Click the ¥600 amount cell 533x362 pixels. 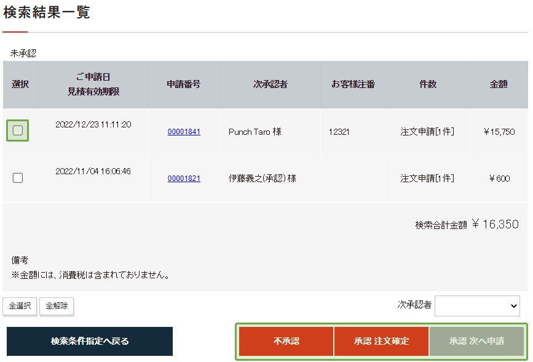pyautogui.click(x=499, y=179)
